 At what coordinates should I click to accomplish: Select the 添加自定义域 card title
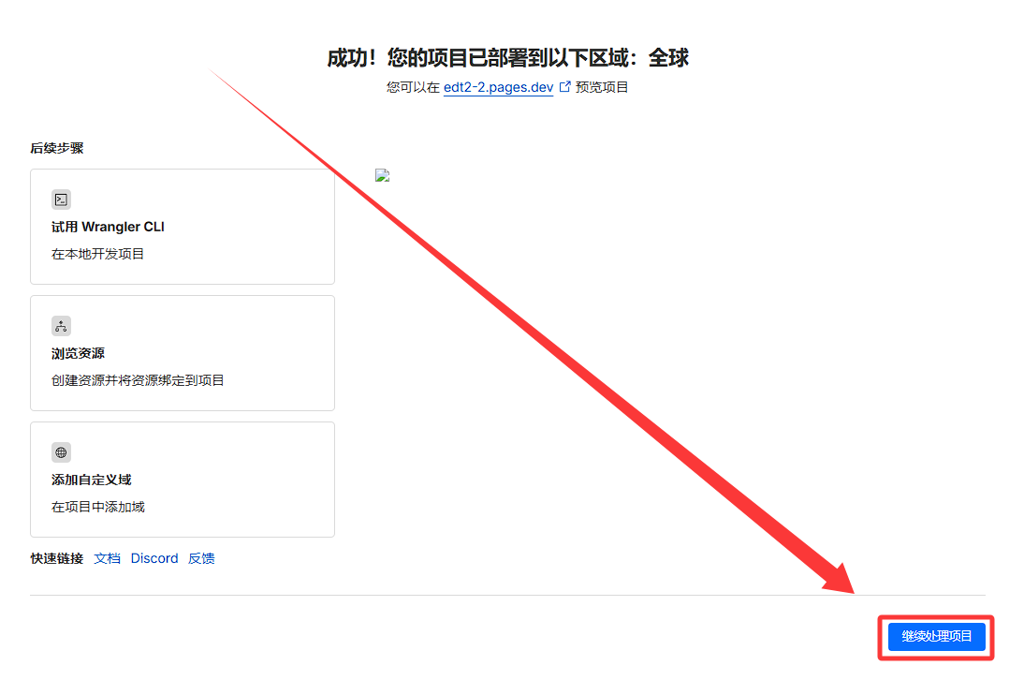91,480
